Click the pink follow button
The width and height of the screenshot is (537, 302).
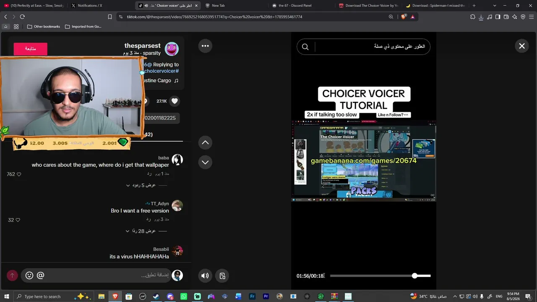click(x=30, y=49)
